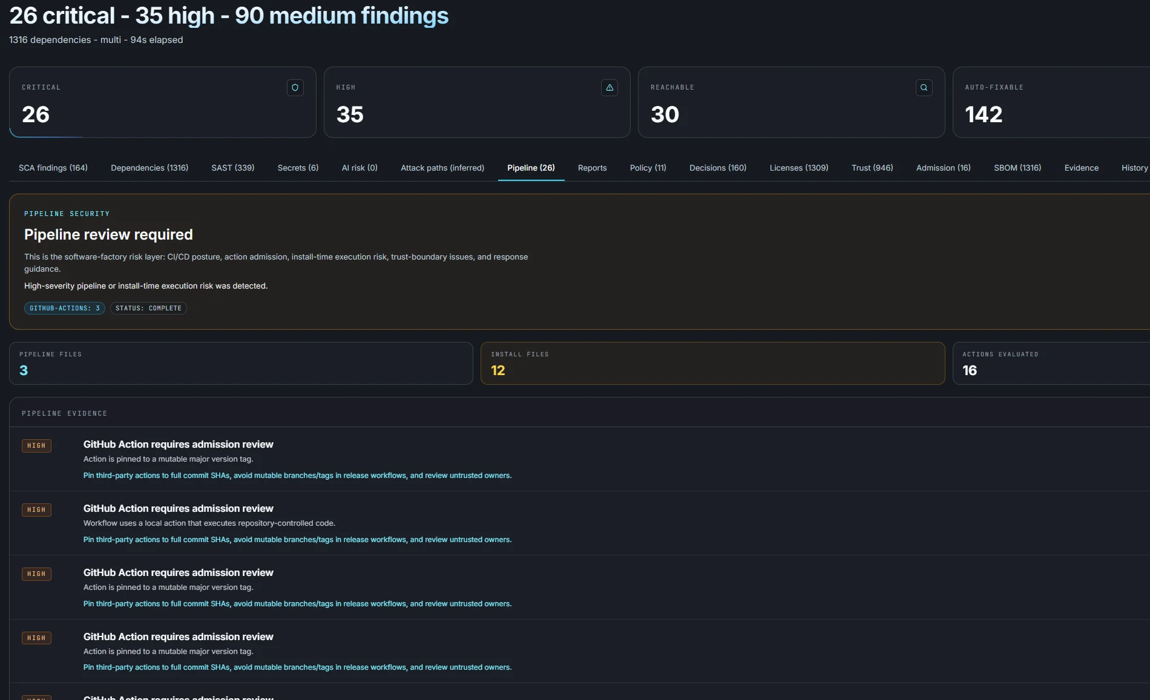This screenshot has width=1150, height=700.
Task: Click '1316 dependencies - multi - 94s elapsed' subtitle
Action: 96,40
